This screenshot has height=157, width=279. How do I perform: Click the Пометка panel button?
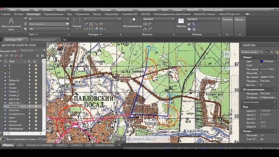pyautogui.click(x=227, y=26)
